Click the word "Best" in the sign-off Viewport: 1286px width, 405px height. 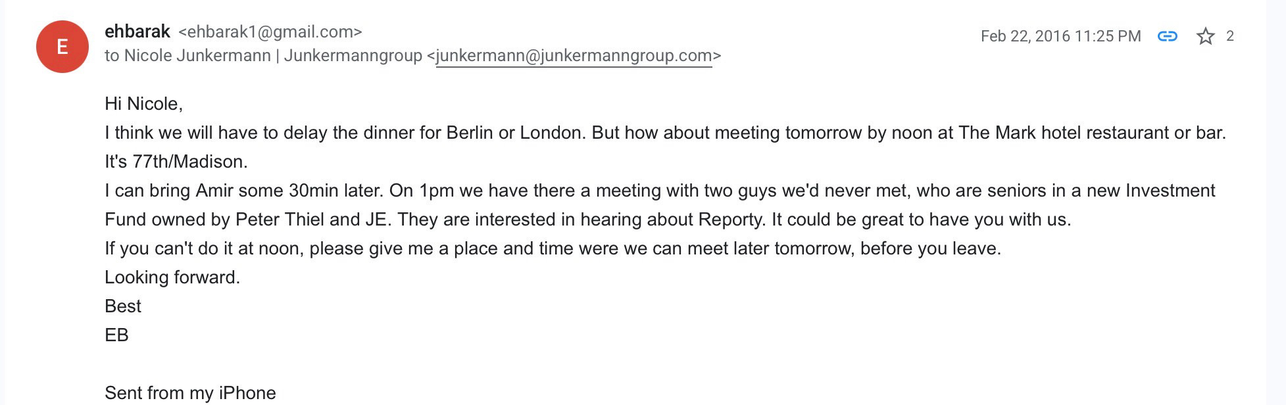tap(123, 306)
